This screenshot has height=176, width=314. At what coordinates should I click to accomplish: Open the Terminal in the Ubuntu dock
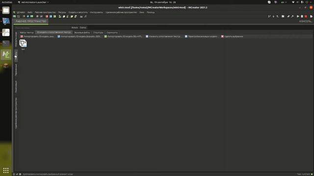[x=6, y=44]
